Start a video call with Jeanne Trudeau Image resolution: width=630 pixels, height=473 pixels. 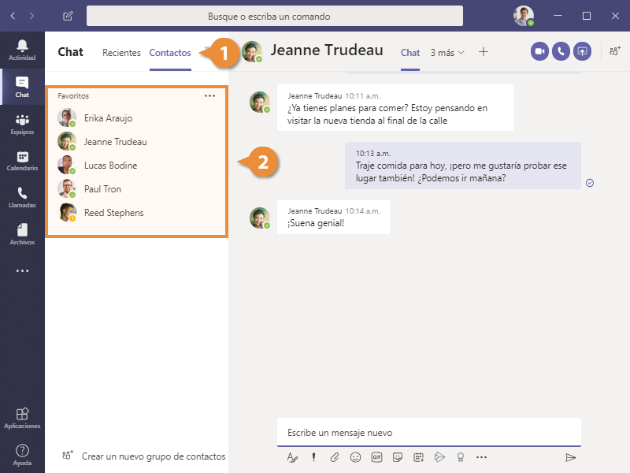(x=539, y=51)
